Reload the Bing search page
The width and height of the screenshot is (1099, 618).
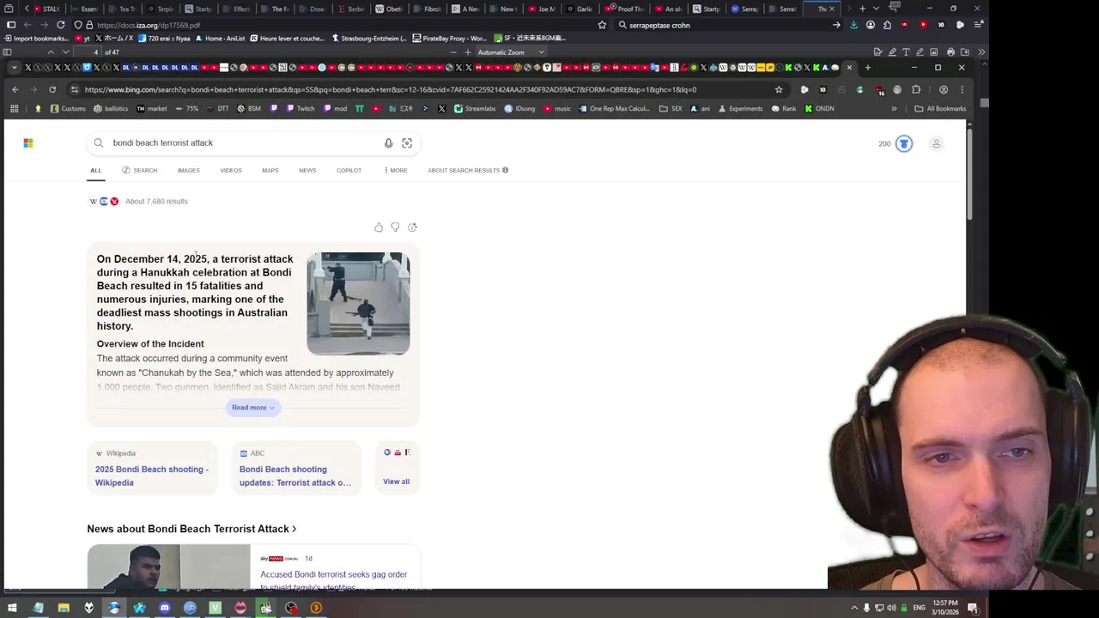coord(52,89)
